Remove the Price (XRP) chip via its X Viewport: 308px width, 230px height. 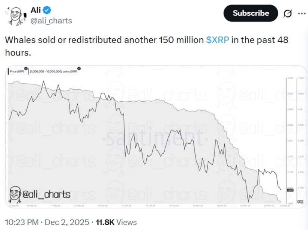point(26,69)
